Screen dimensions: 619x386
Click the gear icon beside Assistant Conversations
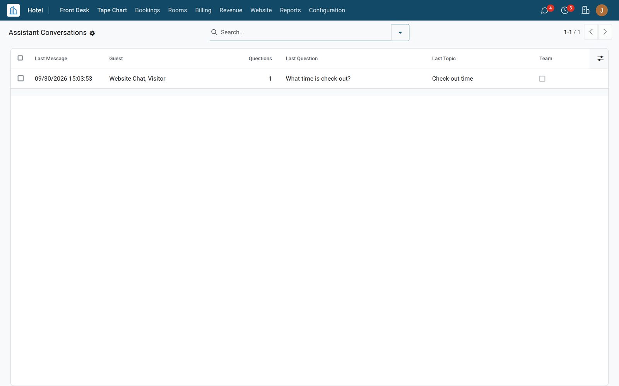[92, 33]
